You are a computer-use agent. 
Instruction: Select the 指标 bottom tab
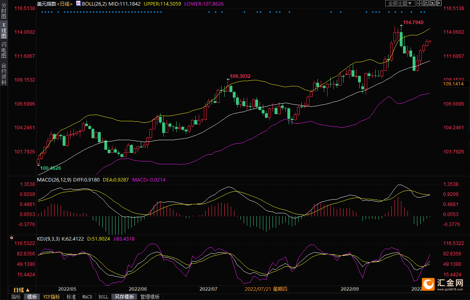[x=16, y=297]
